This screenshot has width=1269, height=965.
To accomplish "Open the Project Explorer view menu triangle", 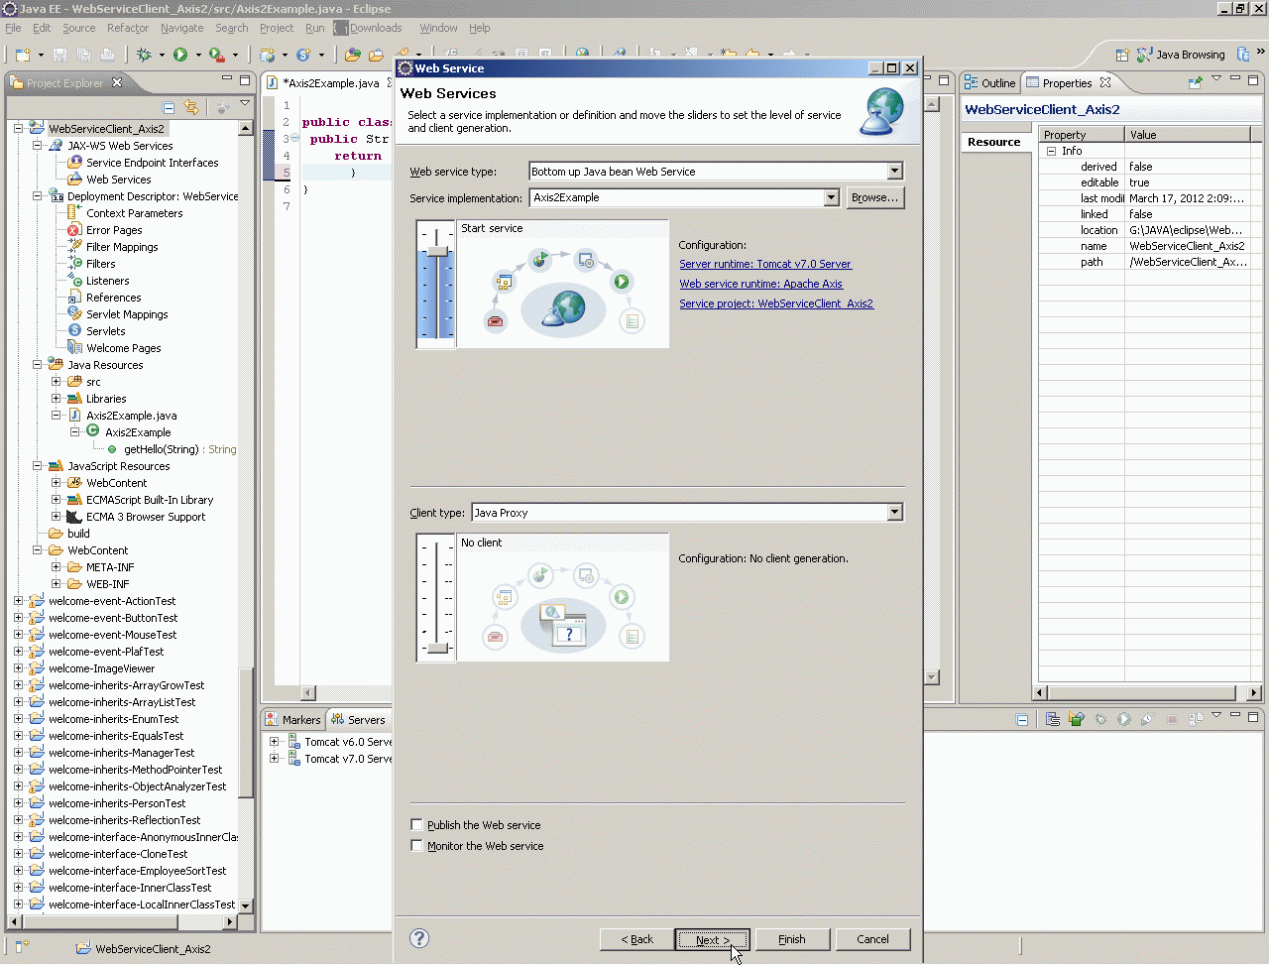I will tap(245, 103).
